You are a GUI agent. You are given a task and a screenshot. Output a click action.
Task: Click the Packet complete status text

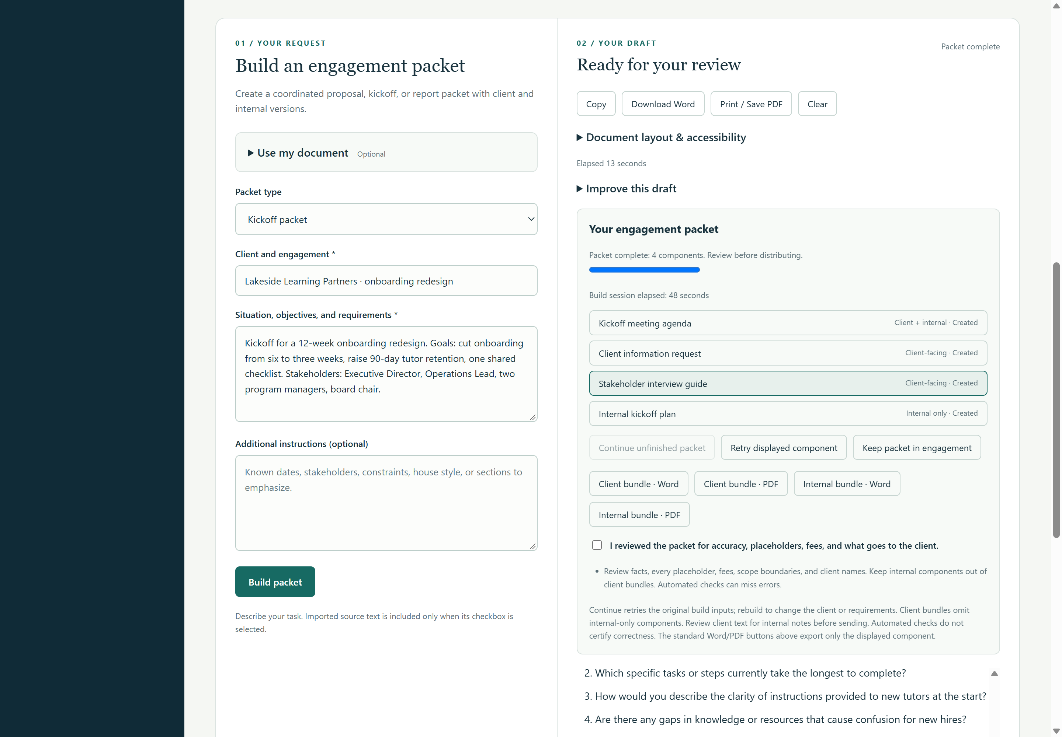pyautogui.click(x=970, y=47)
